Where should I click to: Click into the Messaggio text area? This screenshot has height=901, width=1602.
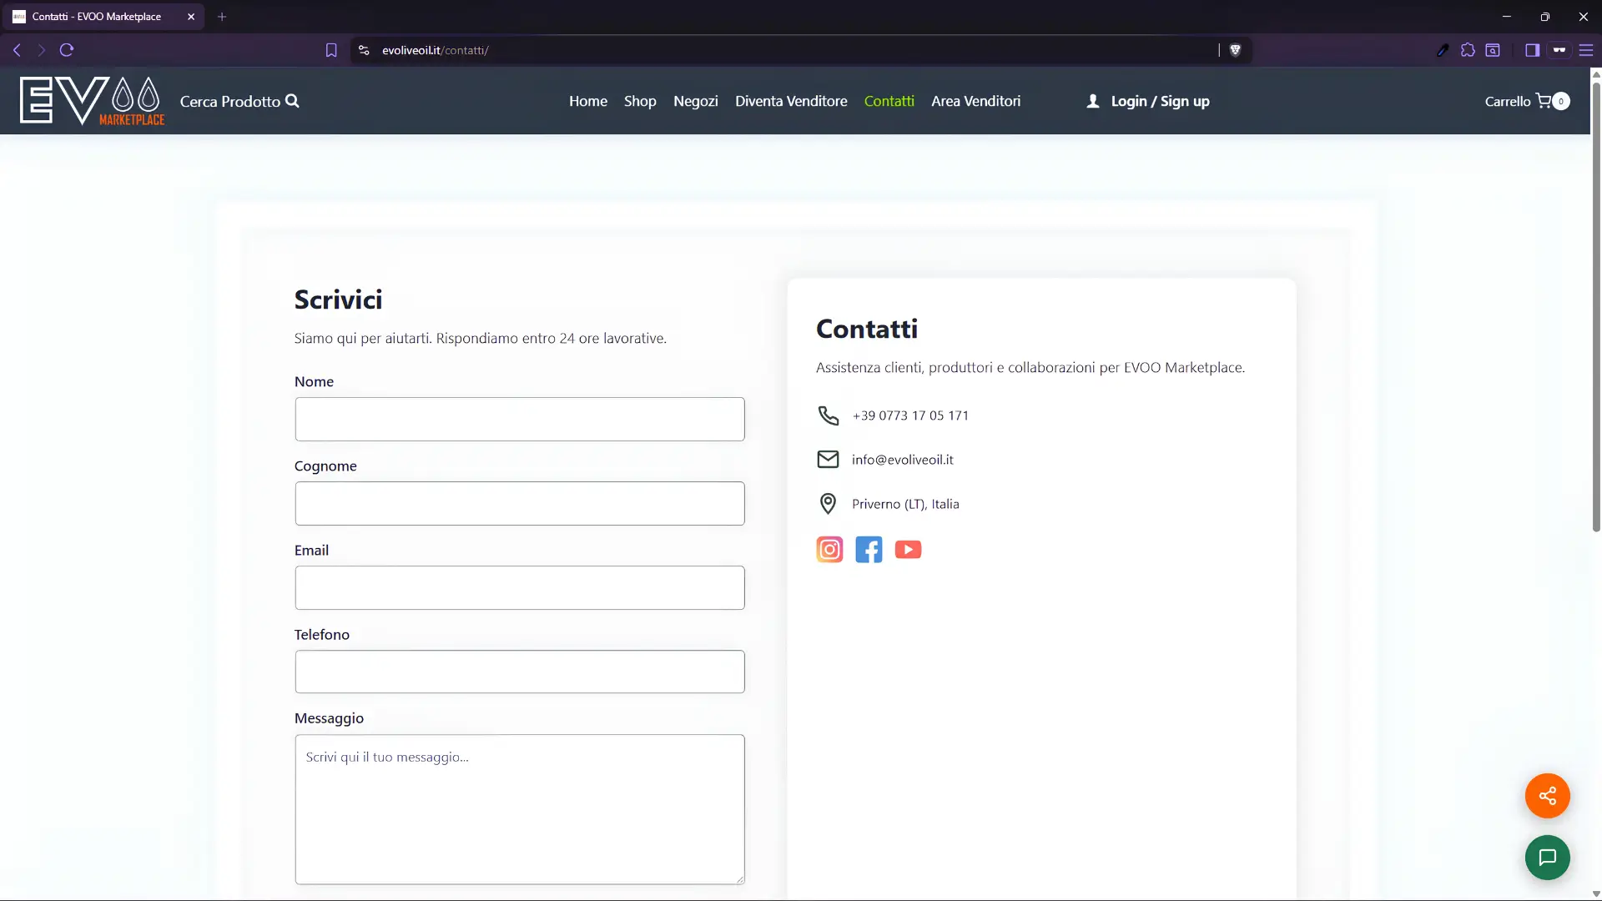519,809
